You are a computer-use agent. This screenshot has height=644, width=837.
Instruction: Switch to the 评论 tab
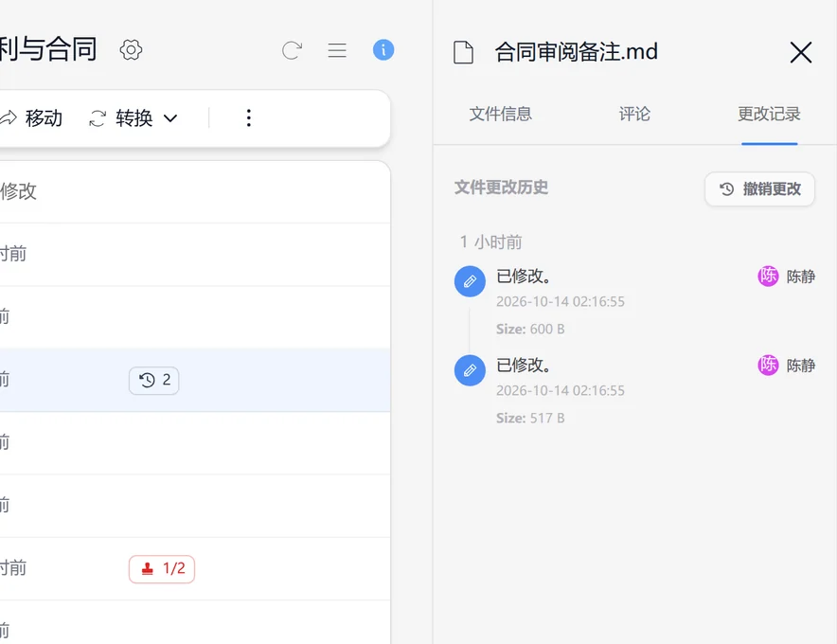coord(634,114)
